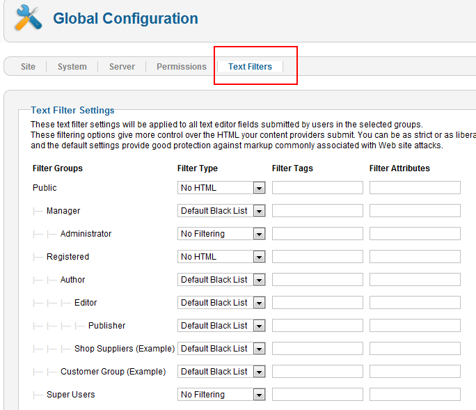Select the Server tab
The image size is (476, 410).
122,67
